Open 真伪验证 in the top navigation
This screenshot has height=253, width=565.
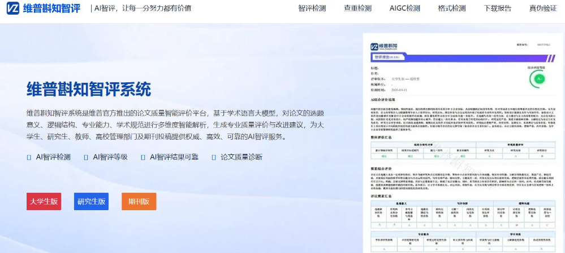543,8
